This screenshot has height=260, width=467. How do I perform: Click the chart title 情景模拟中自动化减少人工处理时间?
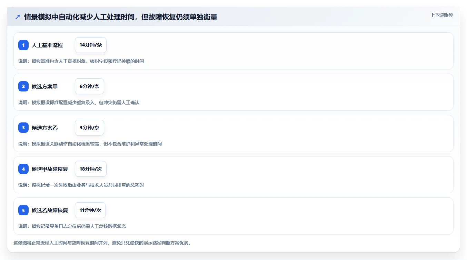click(121, 17)
